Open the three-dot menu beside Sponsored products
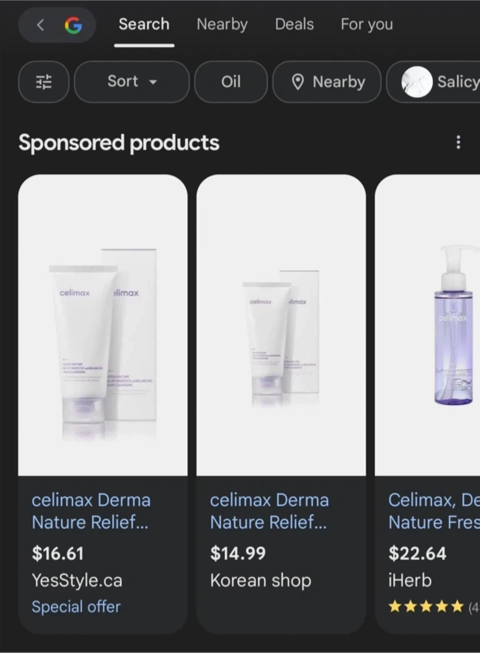 pos(458,142)
